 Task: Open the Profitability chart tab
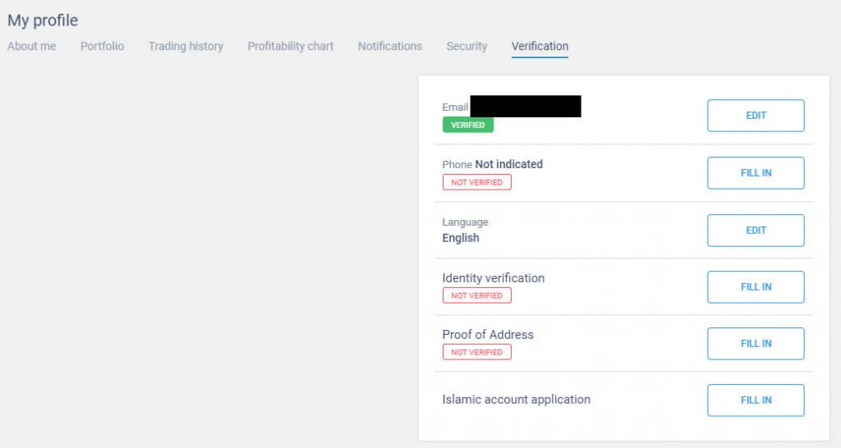pyautogui.click(x=291, y=46)
